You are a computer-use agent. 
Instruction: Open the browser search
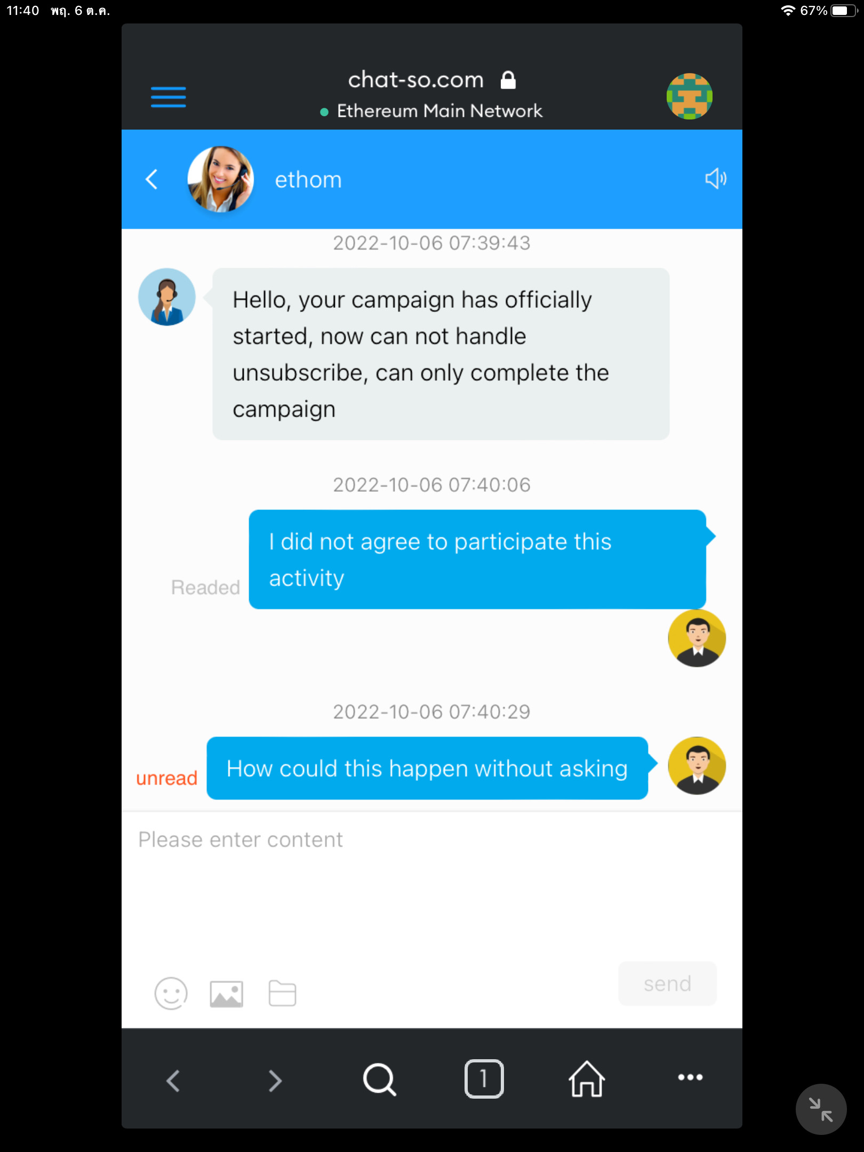[379, 1079]
